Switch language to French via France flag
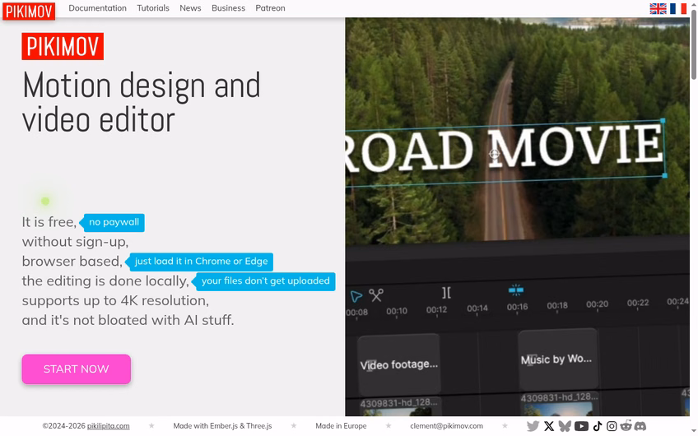 [678, 8]
